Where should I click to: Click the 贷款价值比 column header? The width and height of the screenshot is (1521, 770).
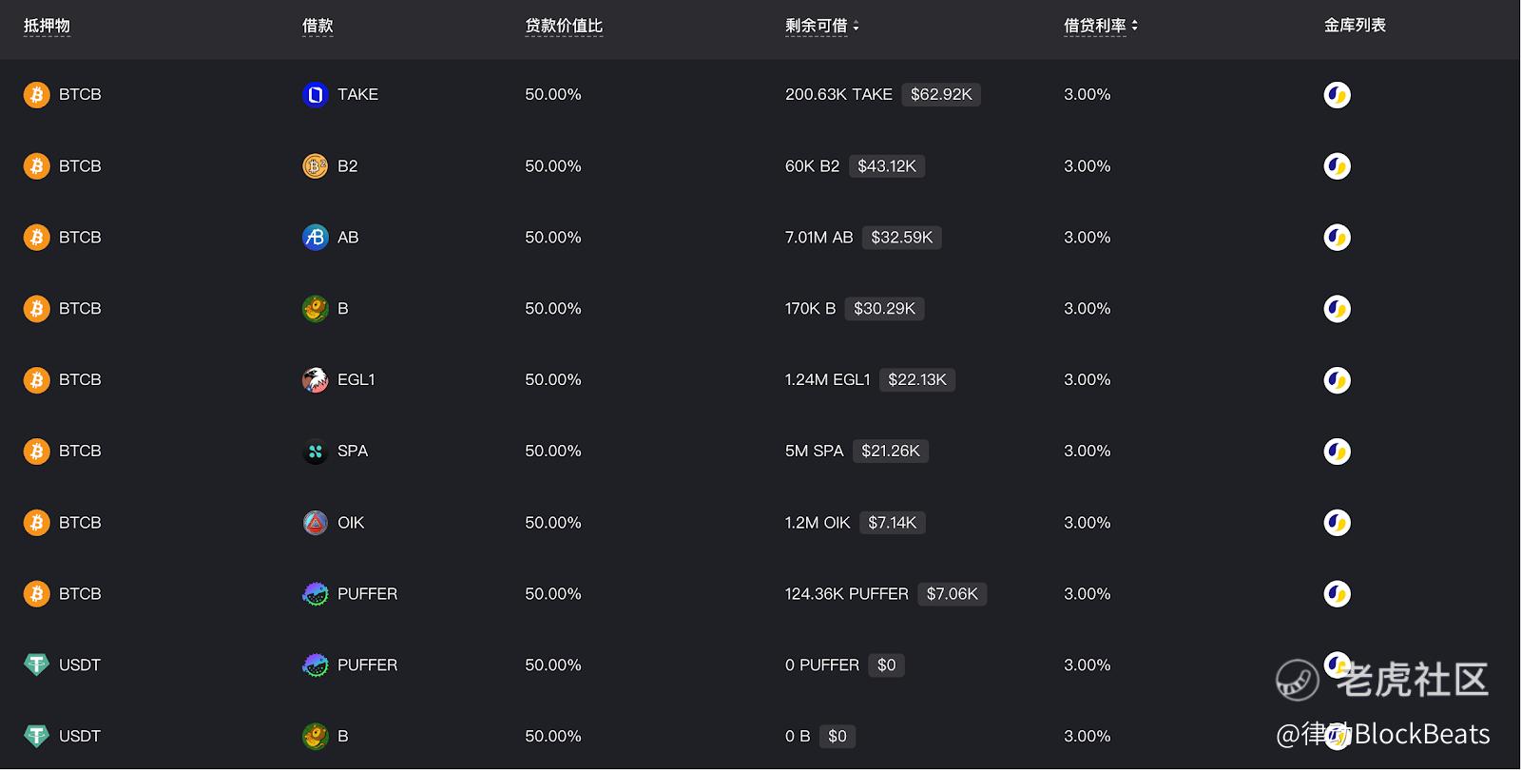tap(564, 26)
